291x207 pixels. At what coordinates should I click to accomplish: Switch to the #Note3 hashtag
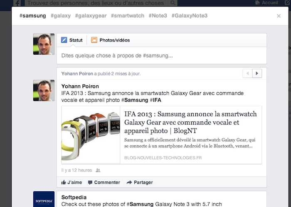tap(158, 16)
